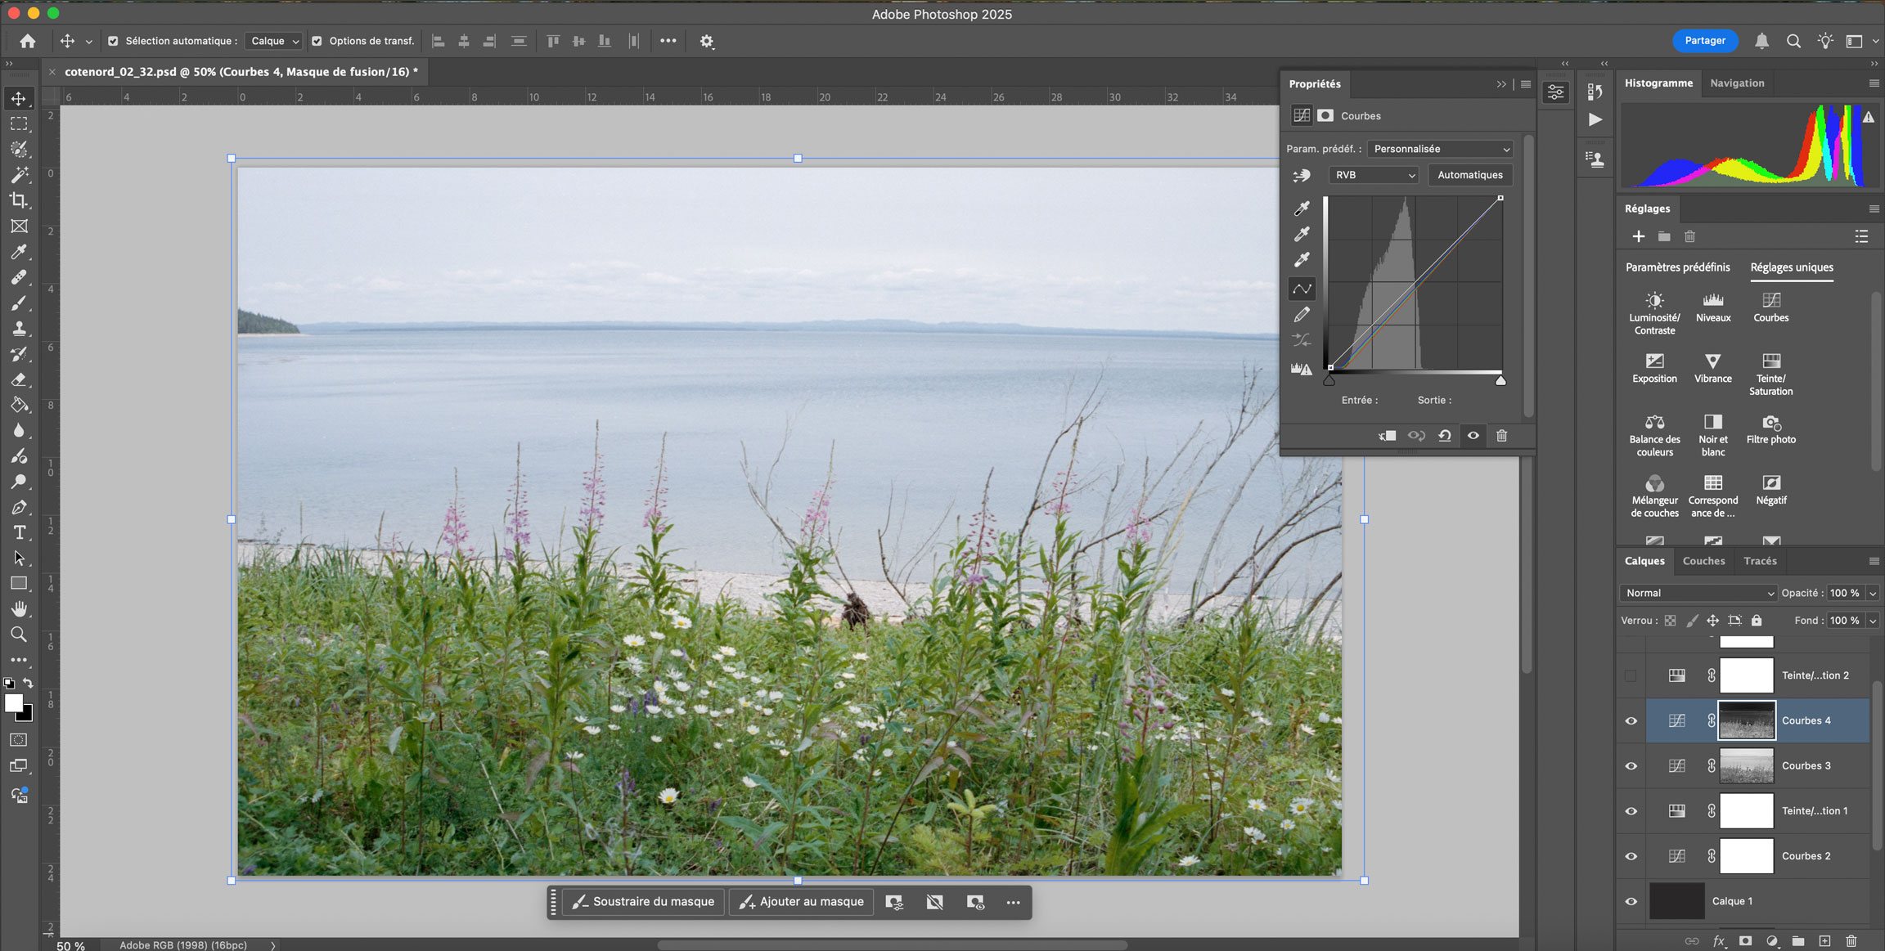Switch to the Couches tab

pos(1703,561)
